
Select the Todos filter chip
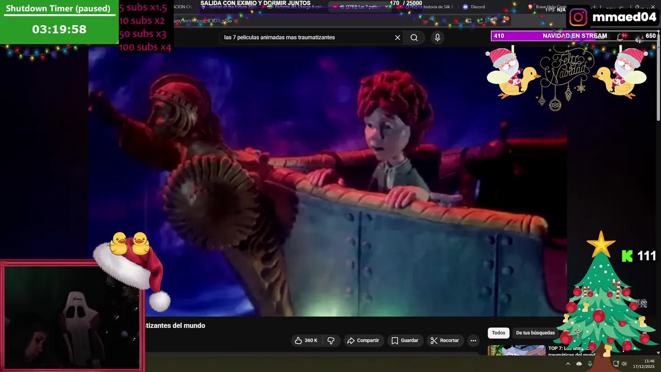click(x=498, y=333)
